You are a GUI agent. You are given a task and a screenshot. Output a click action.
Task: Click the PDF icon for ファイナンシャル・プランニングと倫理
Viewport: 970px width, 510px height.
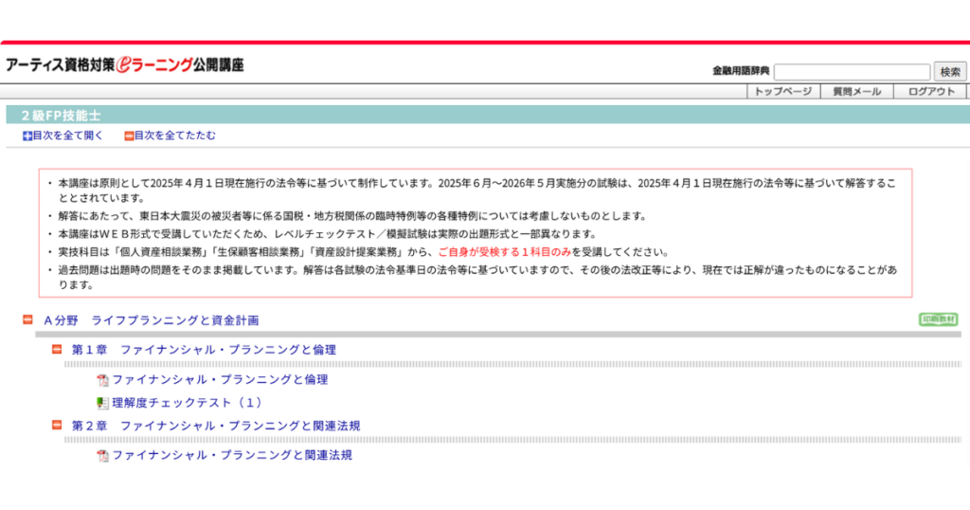pos(102,380)
